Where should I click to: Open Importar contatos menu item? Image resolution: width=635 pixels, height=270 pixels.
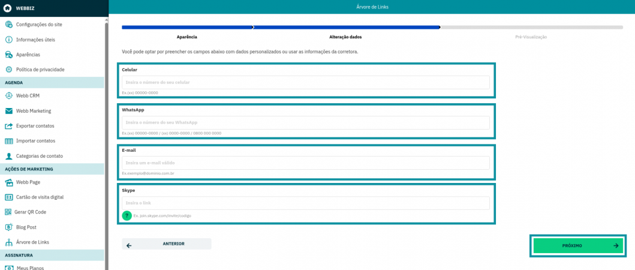(x=35, y=141)
